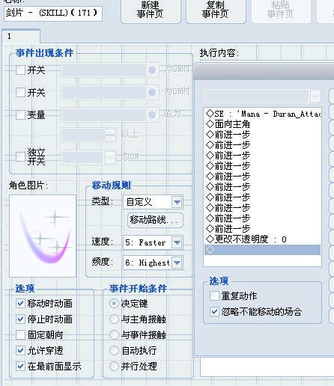Check 重复动作 in move route options
Image resolution: width=334 pixels, height=386 pixels.
click(x=214, y=296)
